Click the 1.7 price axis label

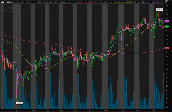coord(166,31)
